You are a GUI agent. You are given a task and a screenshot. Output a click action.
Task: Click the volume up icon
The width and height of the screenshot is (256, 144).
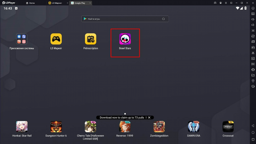(x=253, y=19)
